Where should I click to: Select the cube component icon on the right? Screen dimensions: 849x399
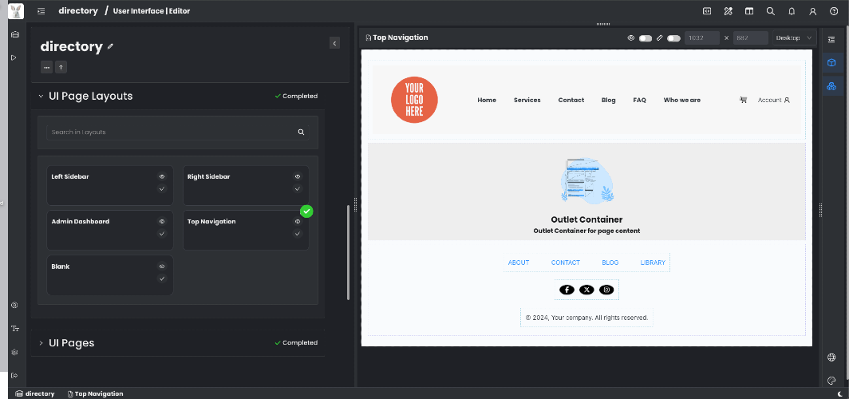click(831, 63)
